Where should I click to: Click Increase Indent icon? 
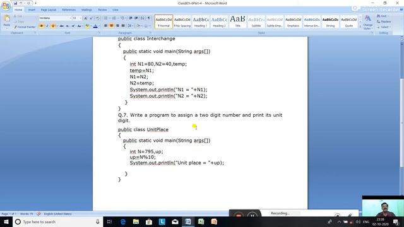coord(136,18)
